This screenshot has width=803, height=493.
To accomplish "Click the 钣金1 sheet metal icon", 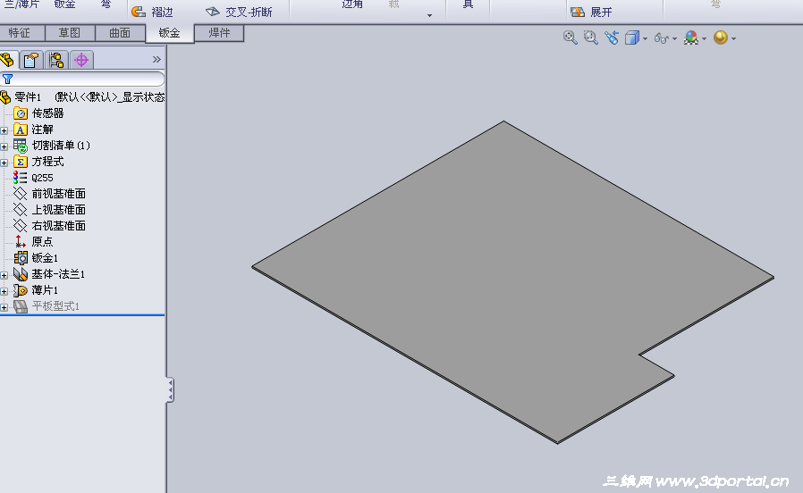I will (x=21, y=258).
